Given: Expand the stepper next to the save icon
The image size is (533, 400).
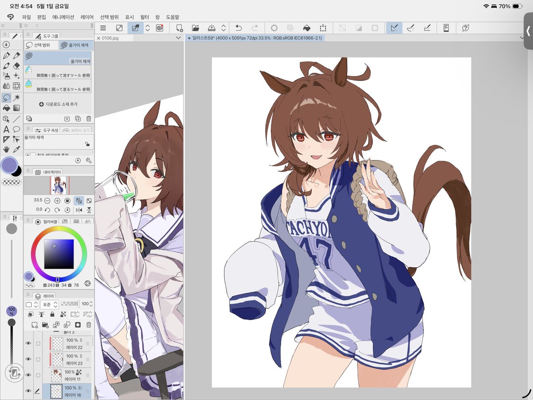Looking at the screenshot, I should pos(223,28).
